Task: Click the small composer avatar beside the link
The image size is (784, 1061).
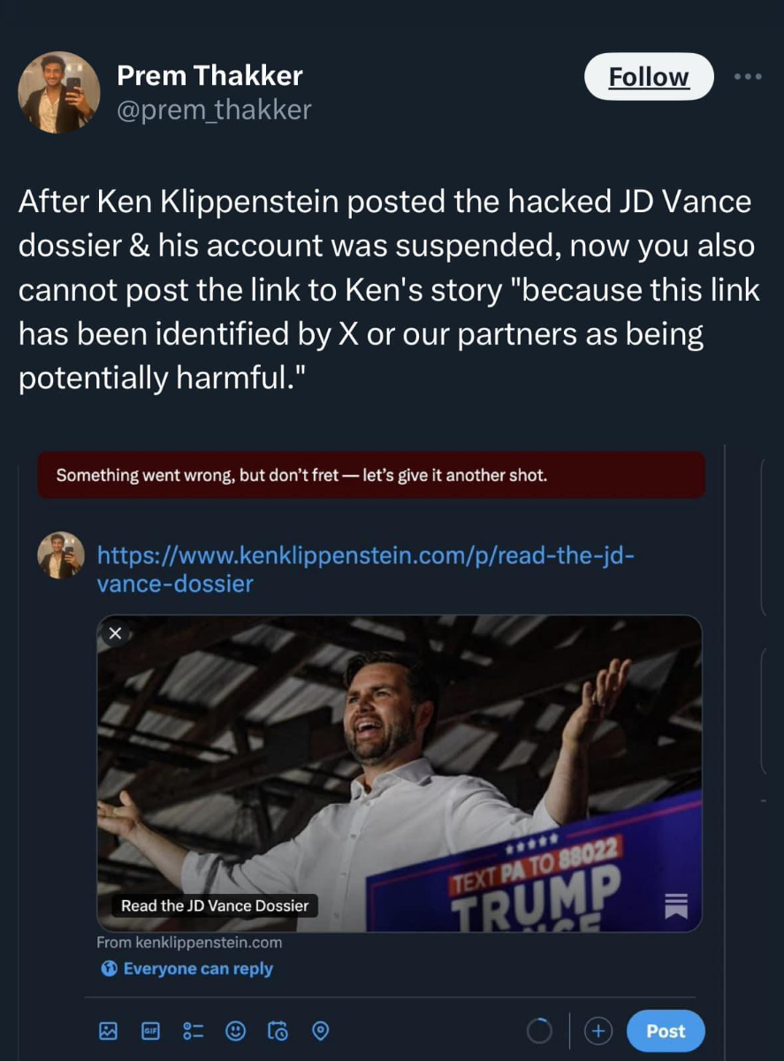Action: [60, 556]
